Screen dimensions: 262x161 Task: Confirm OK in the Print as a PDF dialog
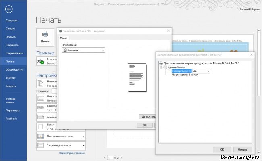pos(145,125)
